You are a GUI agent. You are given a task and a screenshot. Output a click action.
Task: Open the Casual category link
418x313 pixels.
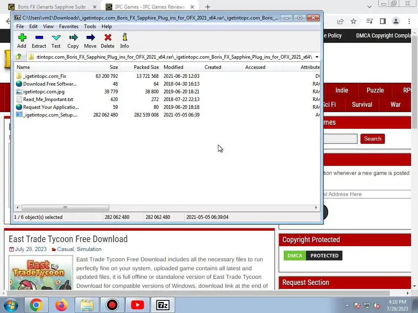(65, 249)
